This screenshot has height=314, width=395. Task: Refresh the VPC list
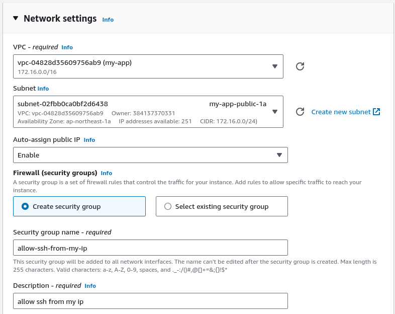pyautogui.click(x=300, y=66)
